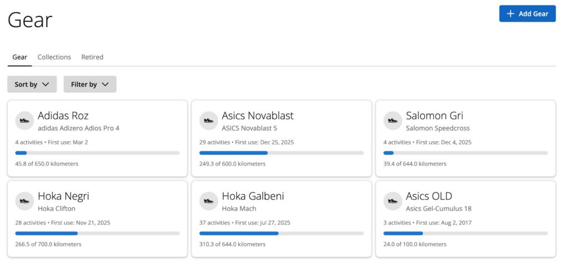This screenshot has width=566, height=268.
Task: Click the shoe icon on Salomon Gri card
Action: click(392, 120)
